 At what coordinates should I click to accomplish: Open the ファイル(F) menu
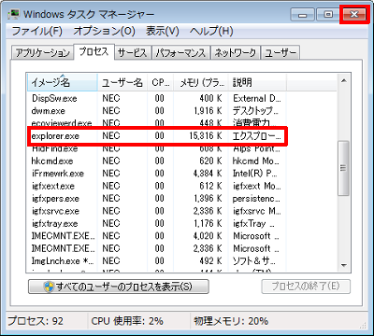click(x=37, y=31)
